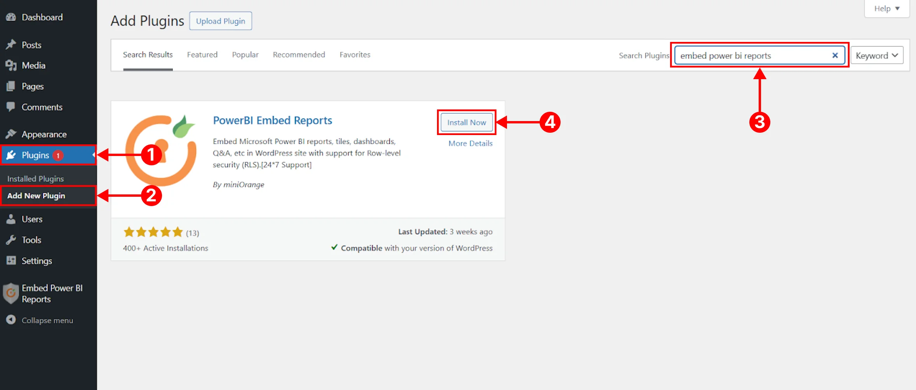Switch to the Search Results tab
The height and width of the screenshot is (390, 916).
click(148, 55)
